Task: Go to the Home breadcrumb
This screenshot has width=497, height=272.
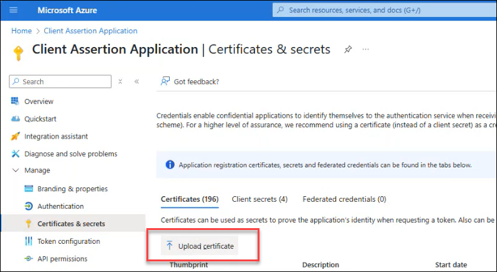Action: (21, 31)
